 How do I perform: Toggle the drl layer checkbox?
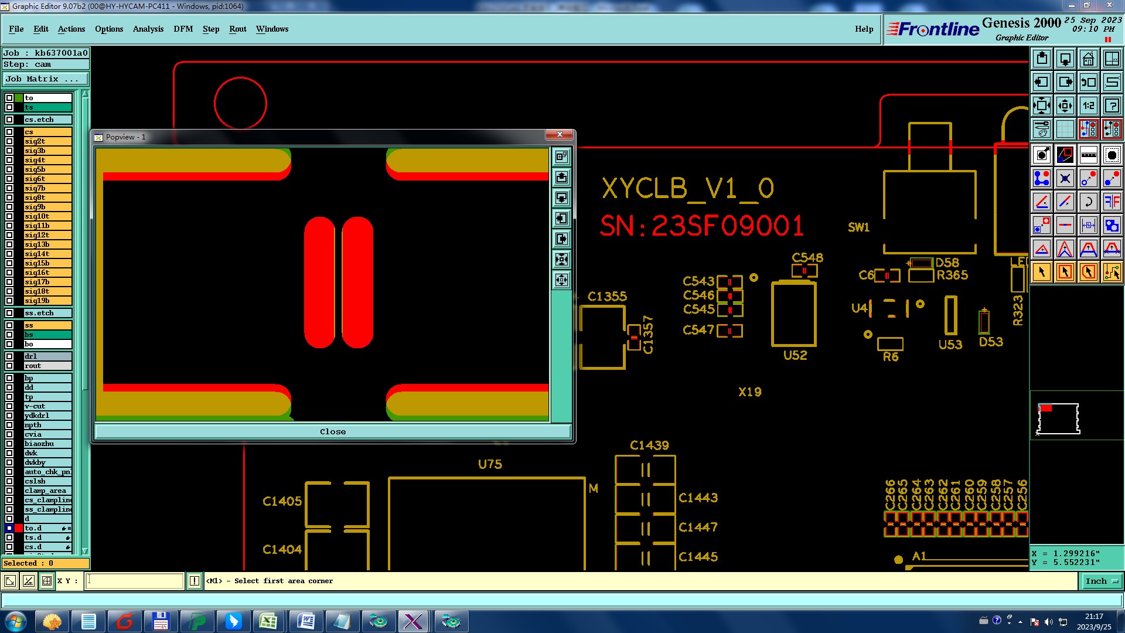pyautogui.click(x=9, y=356)
